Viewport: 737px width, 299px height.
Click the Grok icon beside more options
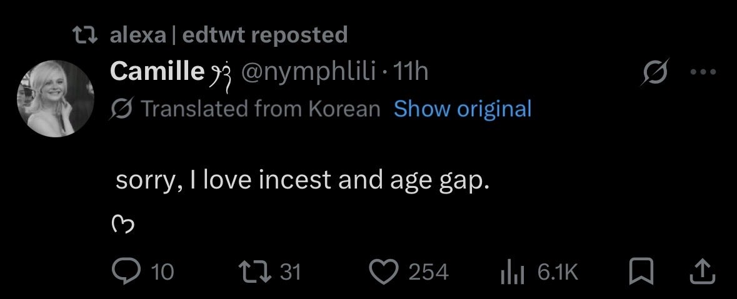(x=654, y=72)
